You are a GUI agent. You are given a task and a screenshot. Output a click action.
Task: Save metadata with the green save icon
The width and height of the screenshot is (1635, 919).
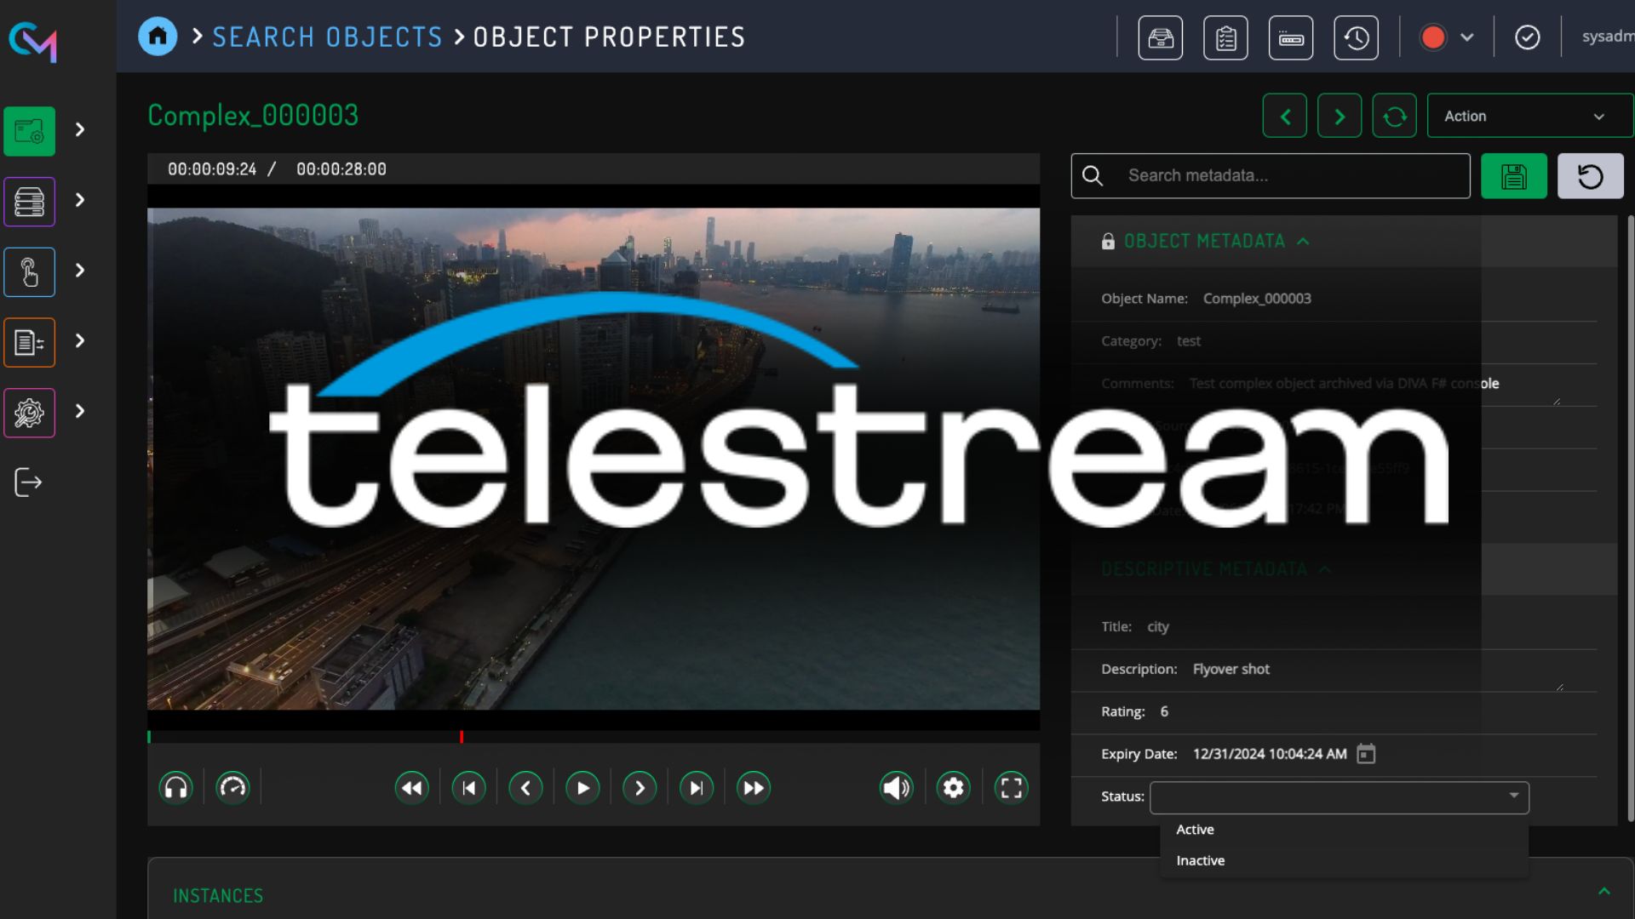click(x=1512, y=175)
